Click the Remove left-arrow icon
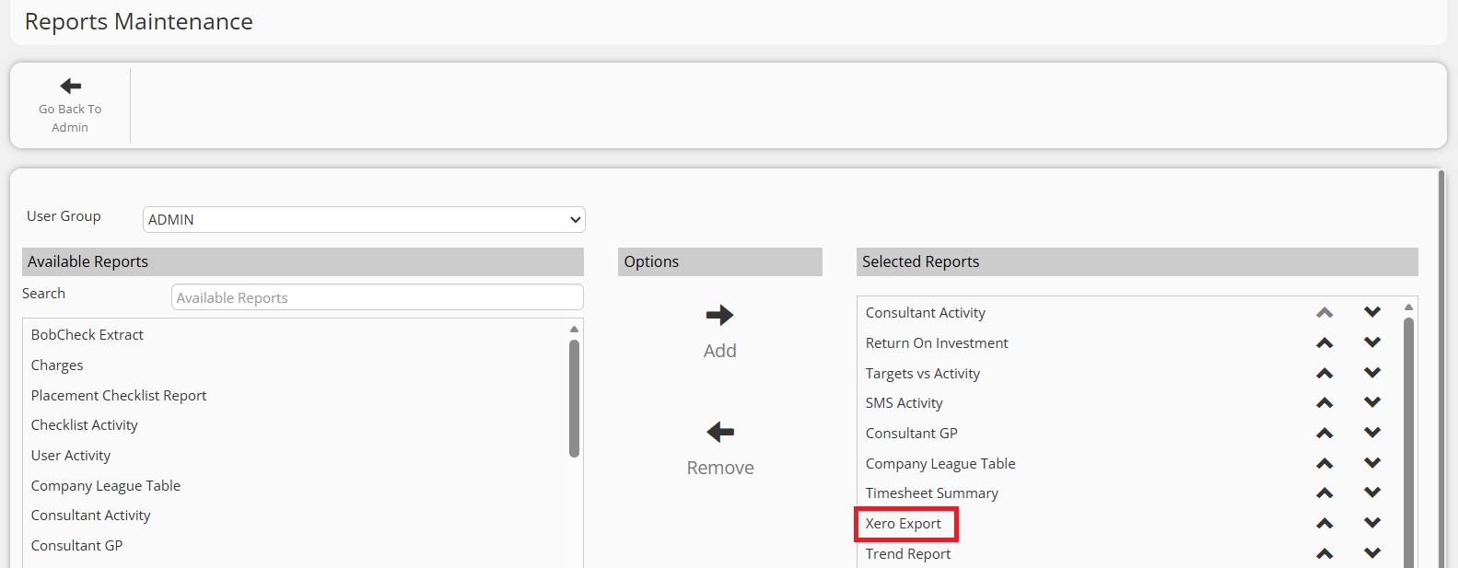Viewport: 1458px width, 568px height. pos(719,432)
